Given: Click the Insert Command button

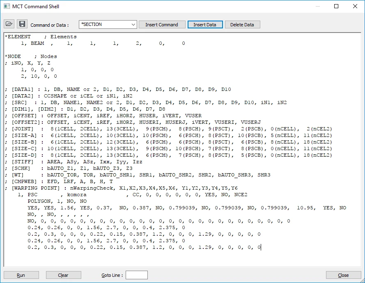Looking at the screenshot, I should [x=162, y=25].
